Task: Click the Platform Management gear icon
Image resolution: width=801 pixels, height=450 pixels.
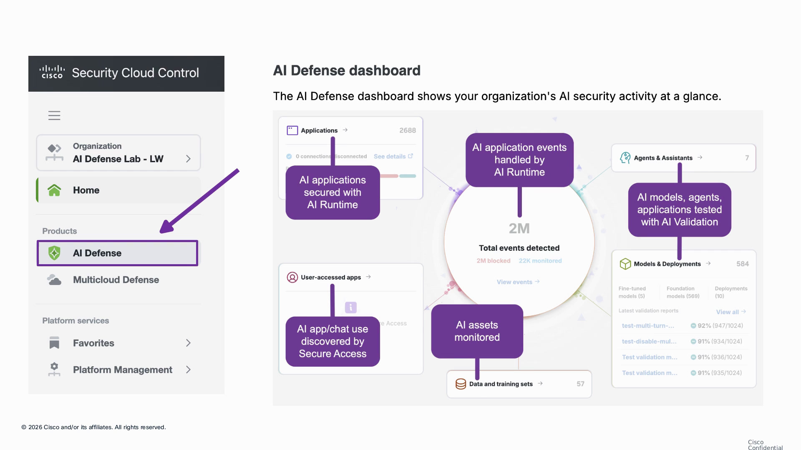Action: click(x=54, y=370)
